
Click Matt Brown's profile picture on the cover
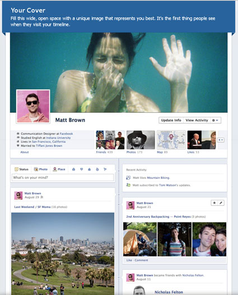[33, 107]
